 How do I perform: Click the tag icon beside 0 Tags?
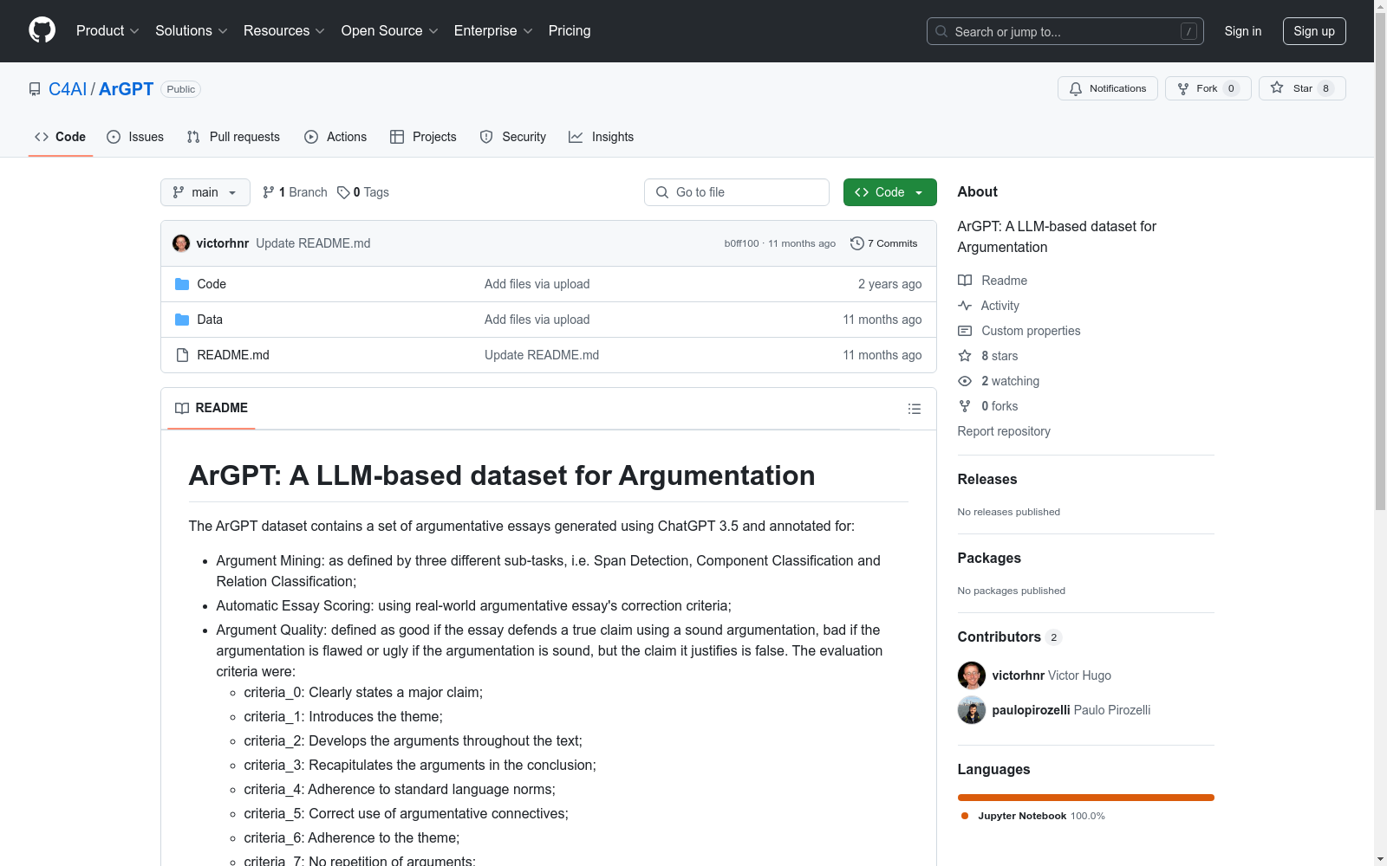[x=343, y=192]
